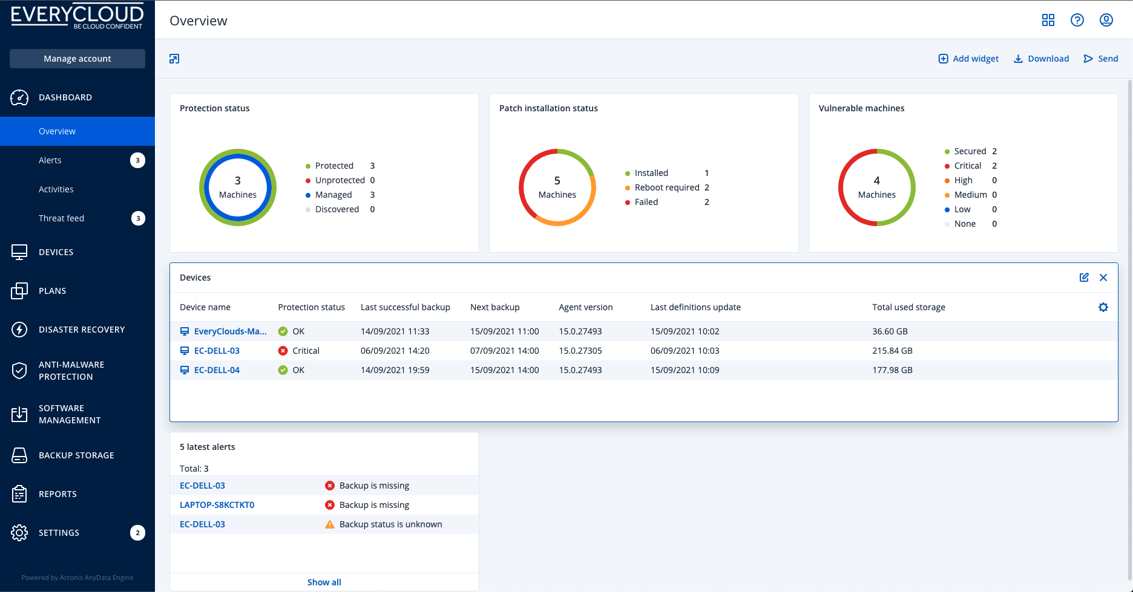This screenshot has width=1133, height=592.
Task: Open the EC-DELL-04 device link
Action: (217, 370)
